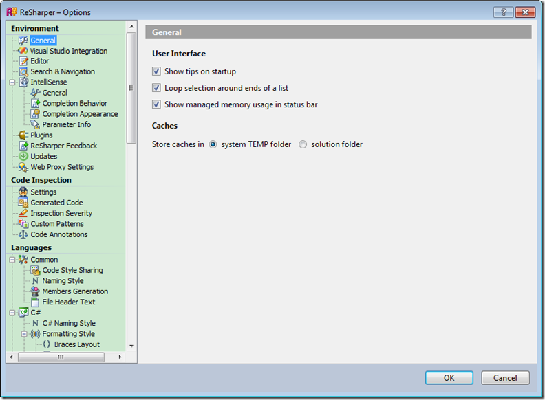Click the Completion Behavior icon
Screen dimensions: 545x400
click(35, 103)
